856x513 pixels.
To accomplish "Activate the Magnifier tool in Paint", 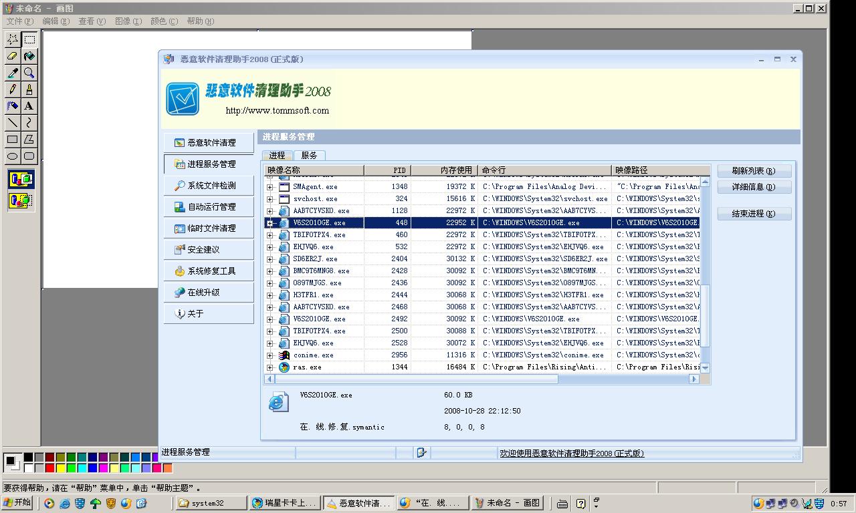I will click(29, 73).
